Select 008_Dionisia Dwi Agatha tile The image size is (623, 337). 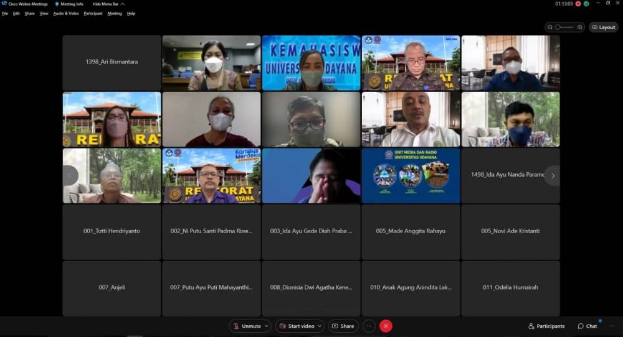[311, 289]
